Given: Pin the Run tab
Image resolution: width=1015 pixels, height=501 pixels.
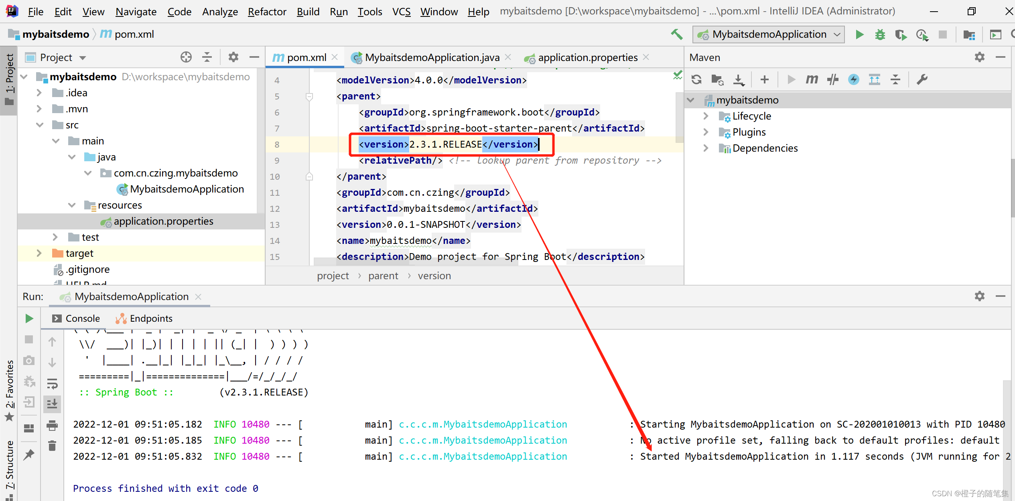Looking at the screenshot, I should click(x=29, y=454).
